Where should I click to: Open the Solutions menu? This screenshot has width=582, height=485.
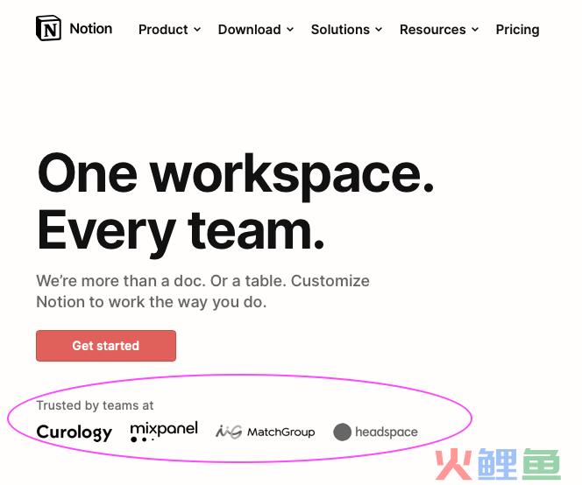[340, 29]
